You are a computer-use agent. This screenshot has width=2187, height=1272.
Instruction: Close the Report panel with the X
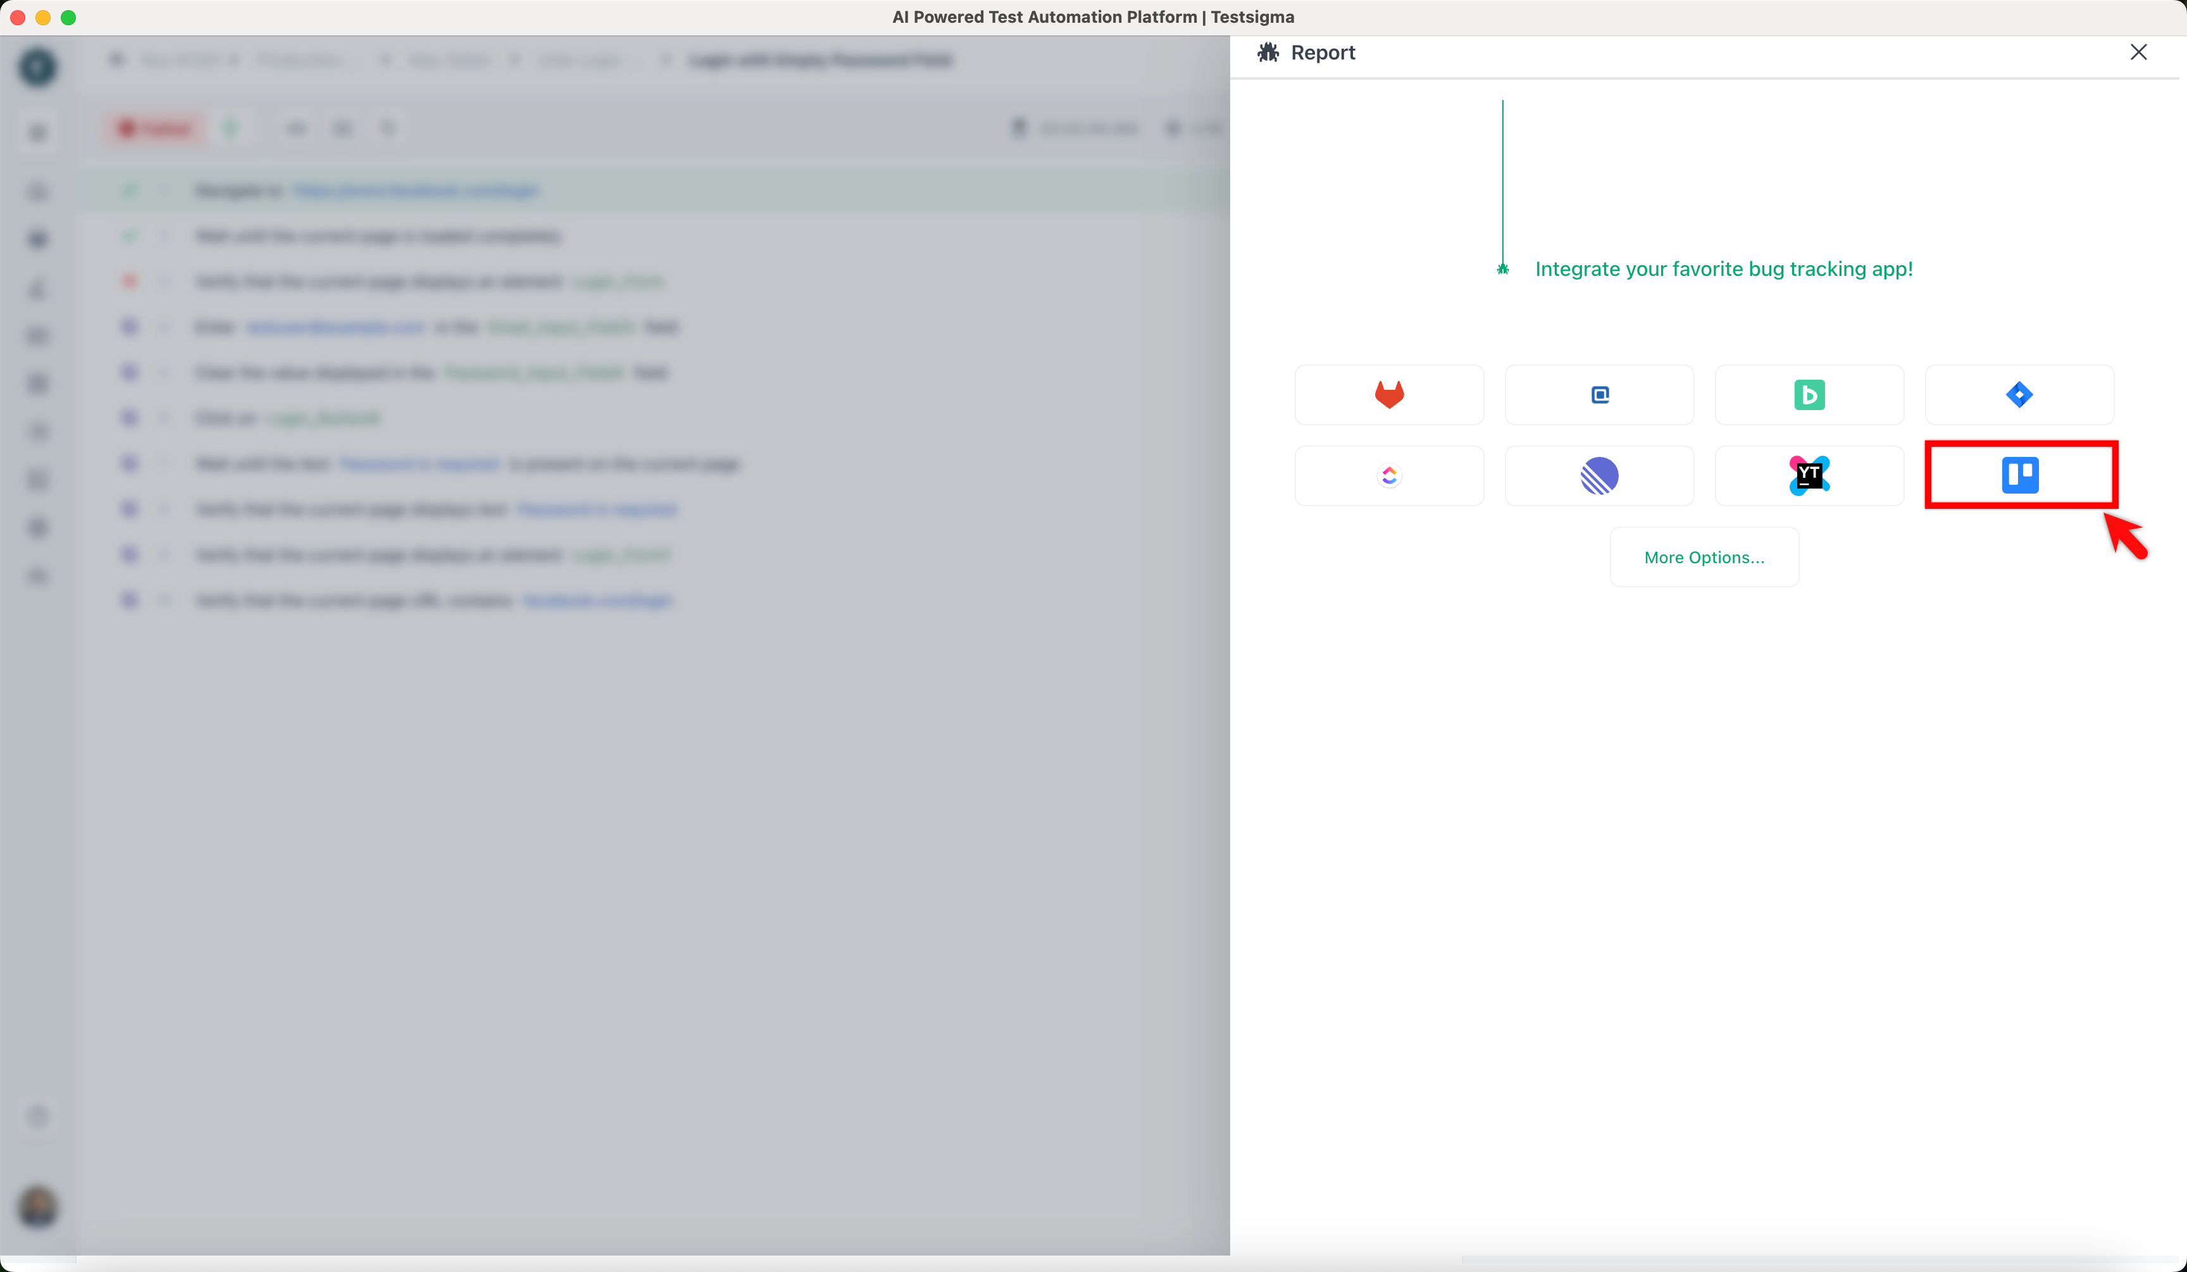[x=2138, y=52]
